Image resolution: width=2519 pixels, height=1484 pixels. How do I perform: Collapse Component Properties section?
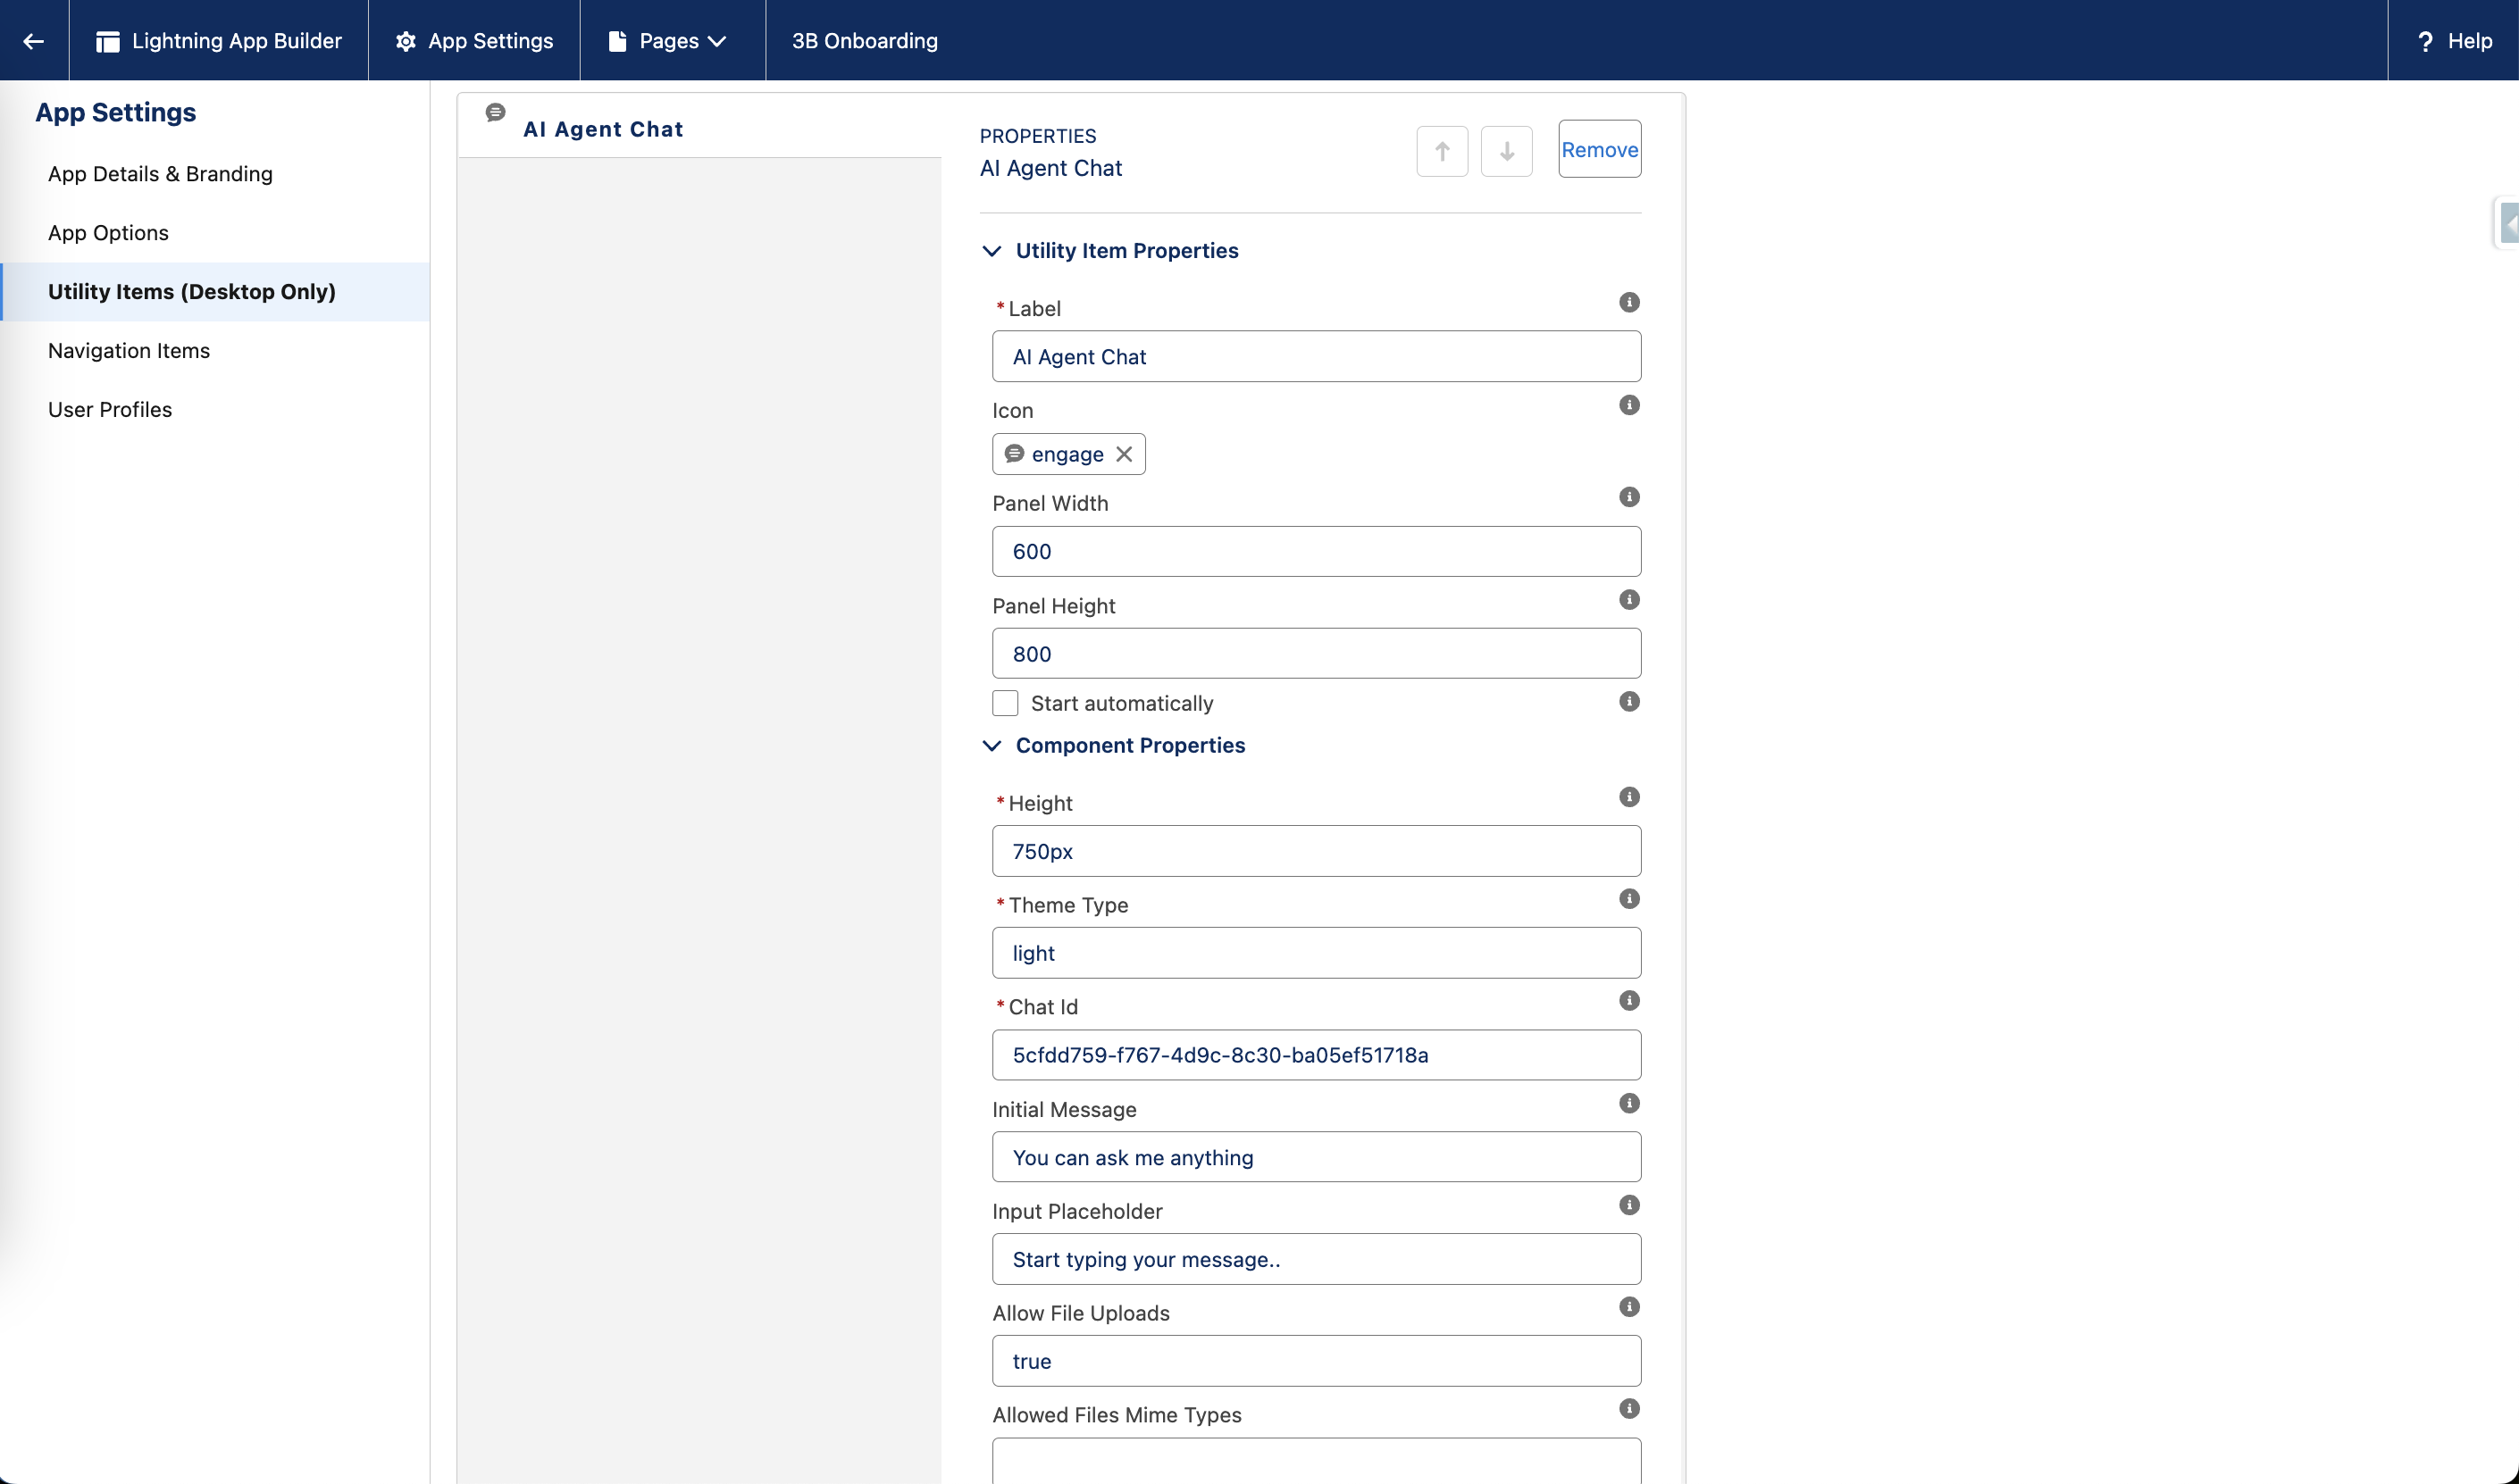[x=992, y=746]
